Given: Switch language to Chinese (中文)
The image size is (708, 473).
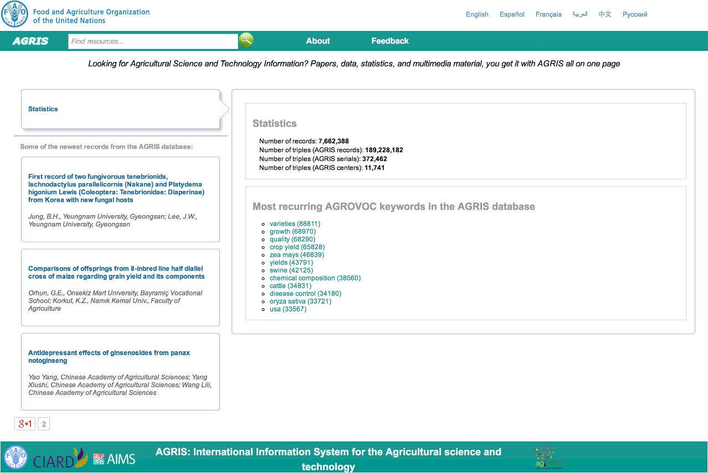Looking at the screenshot, I should click(x=605, y=14).
